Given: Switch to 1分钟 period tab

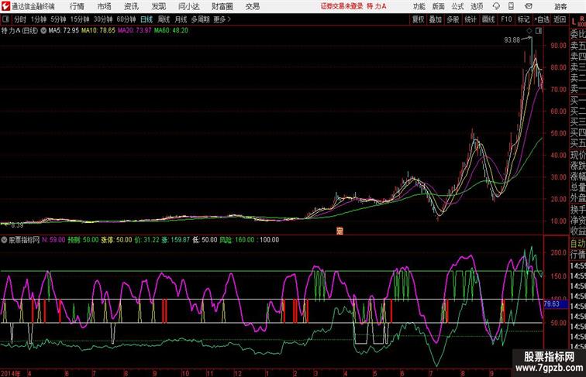Looking at the screenshot, I should click(x=39, y=19).
